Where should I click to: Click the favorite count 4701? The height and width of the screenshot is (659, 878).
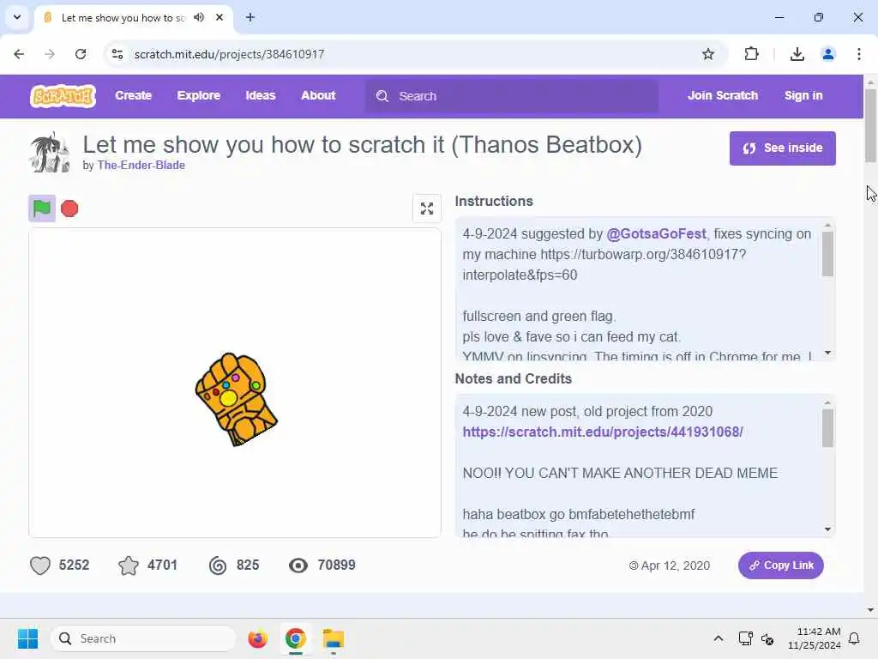pyautogui.click(x=162, y=565)
